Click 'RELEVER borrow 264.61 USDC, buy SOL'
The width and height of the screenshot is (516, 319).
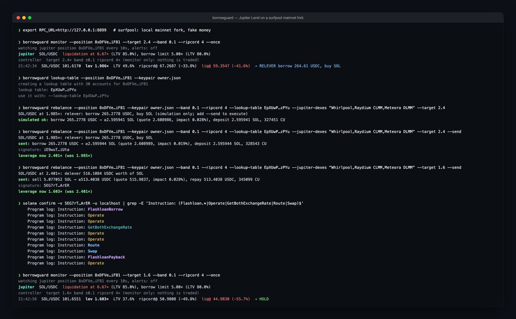click(x=300, y=66)
